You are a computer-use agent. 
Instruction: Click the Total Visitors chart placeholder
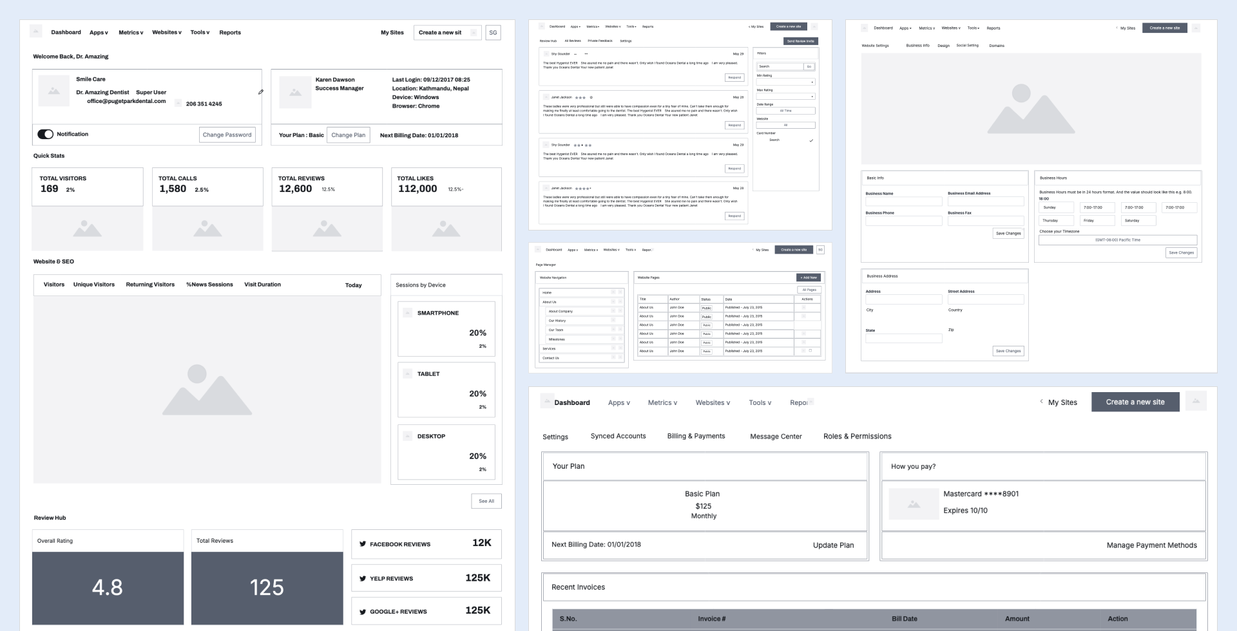point(88,229)
